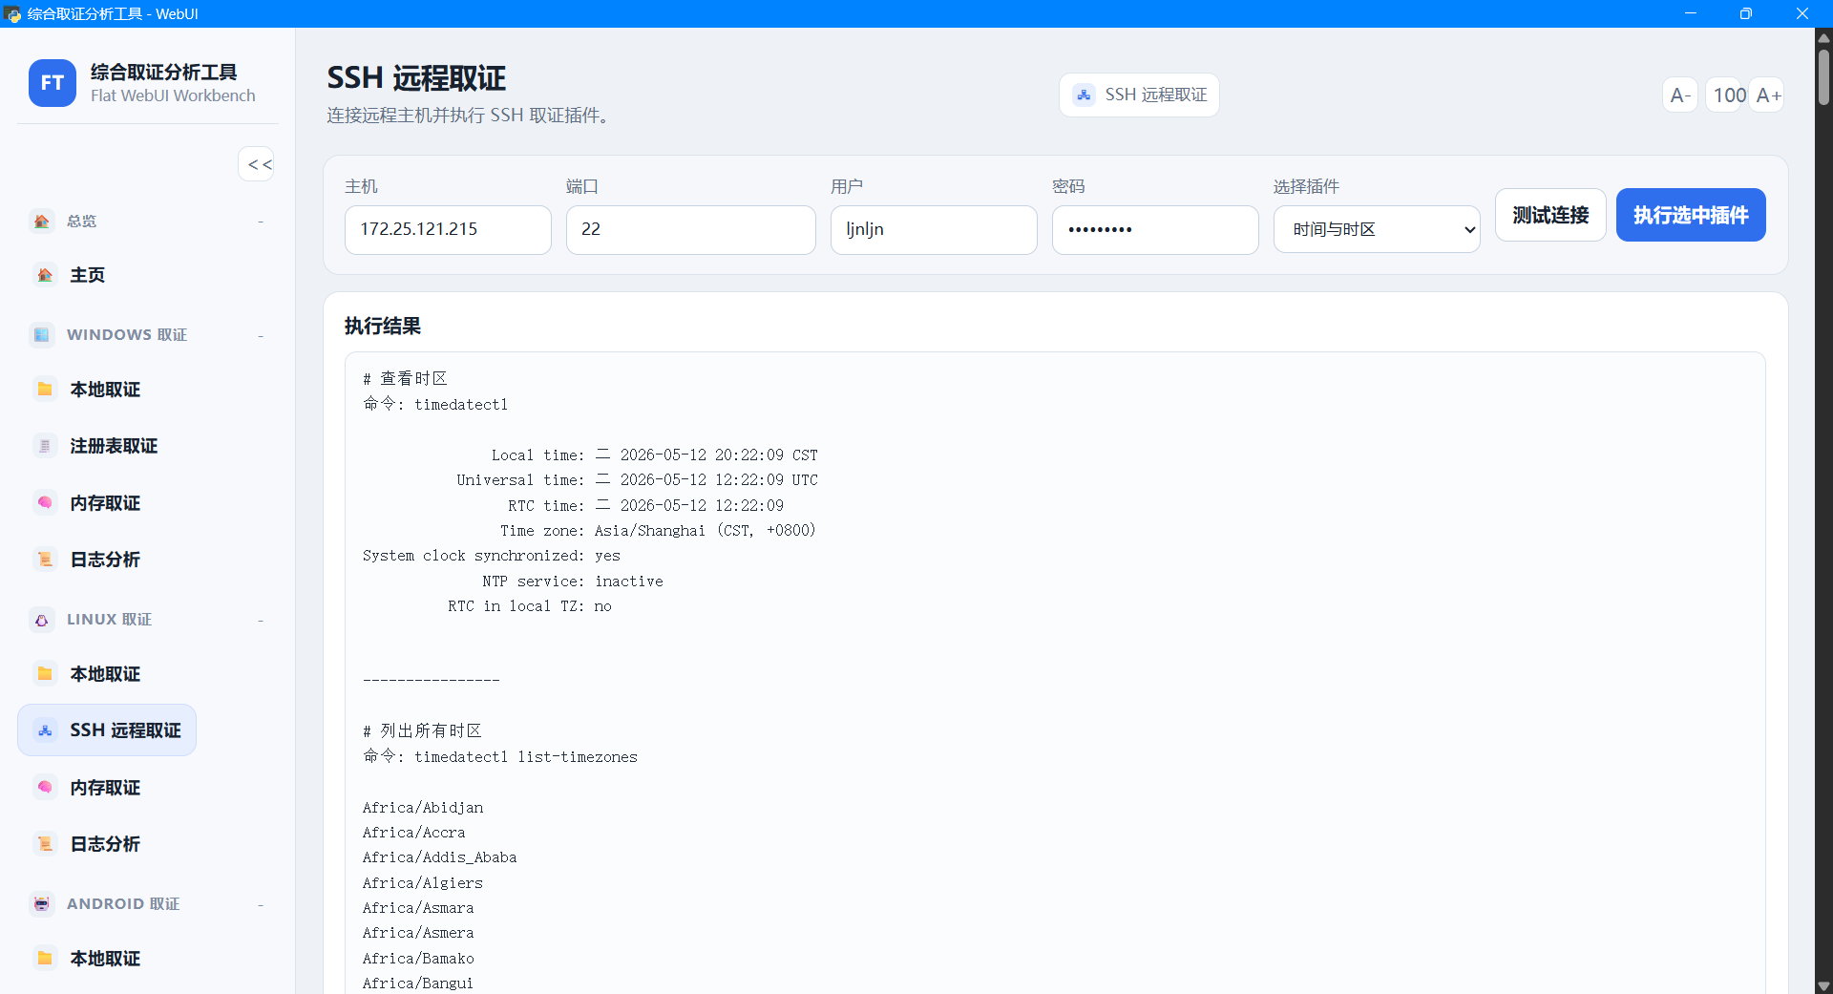Screen dimensions: 1833x994
Task: Collapse the LINUX 取证 section
Action: (x=261, y=621)
